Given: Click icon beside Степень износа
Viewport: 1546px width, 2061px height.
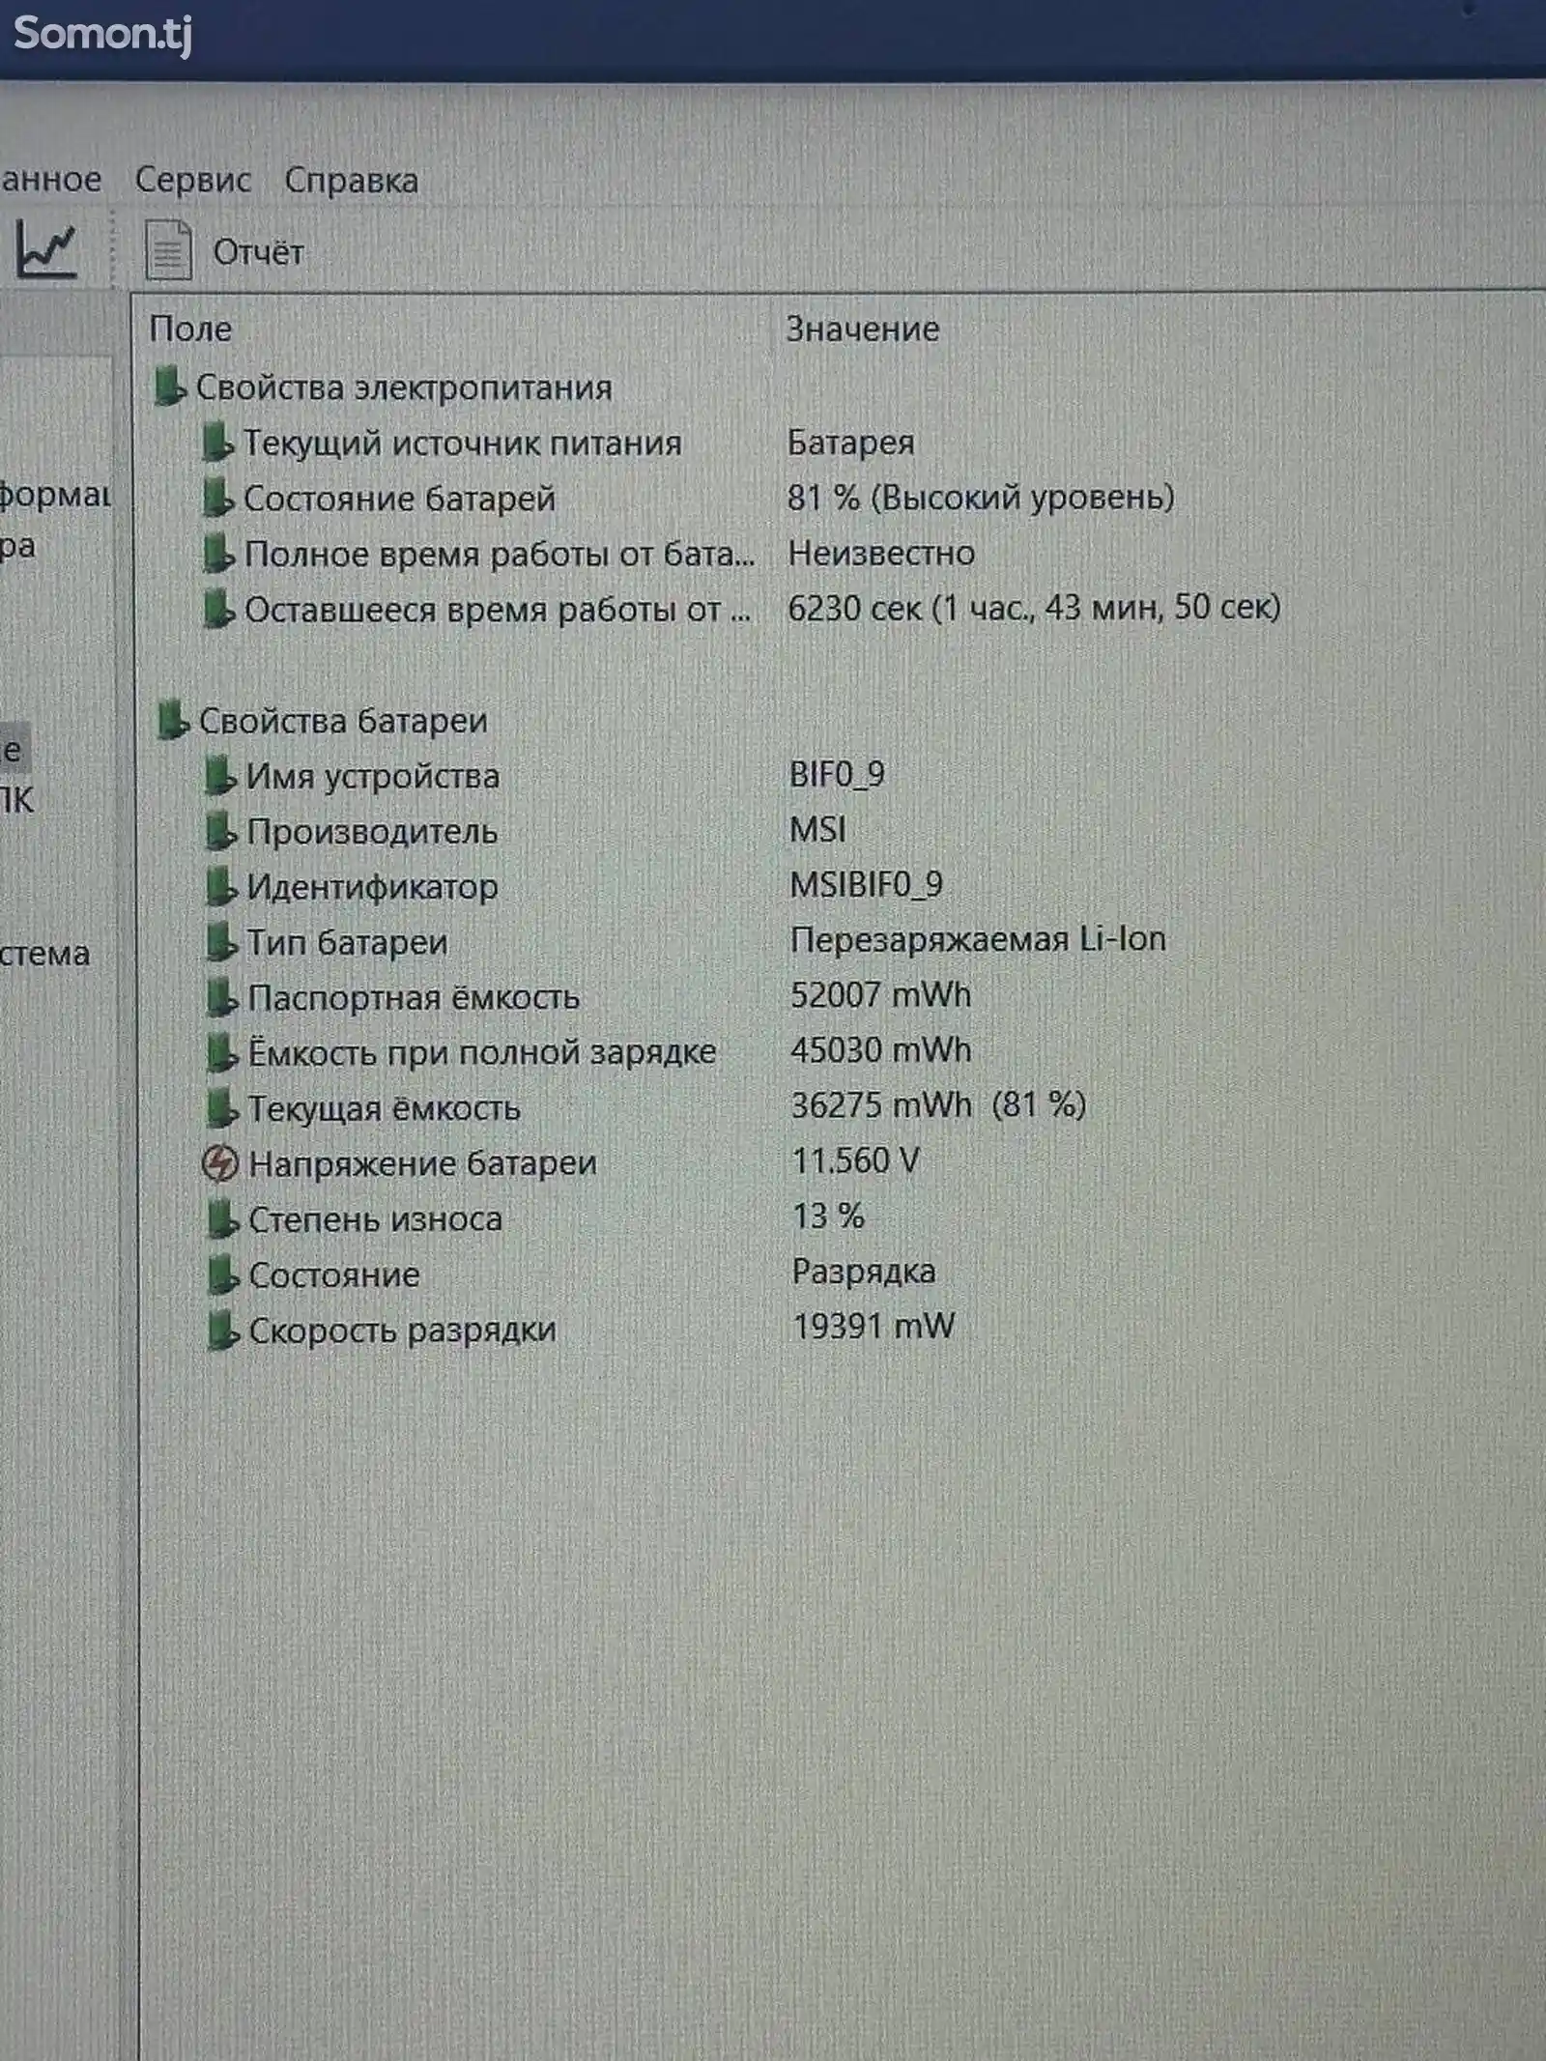Looking at the screenshot, I should pyautogui.click(x=223, y=1219).
